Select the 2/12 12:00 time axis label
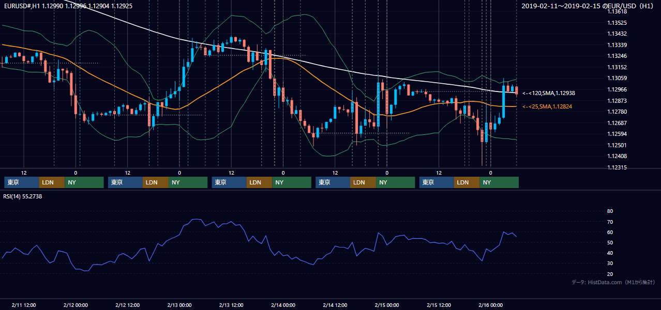The height and width of the screenshot is (310, 661). tap(127, 305)
